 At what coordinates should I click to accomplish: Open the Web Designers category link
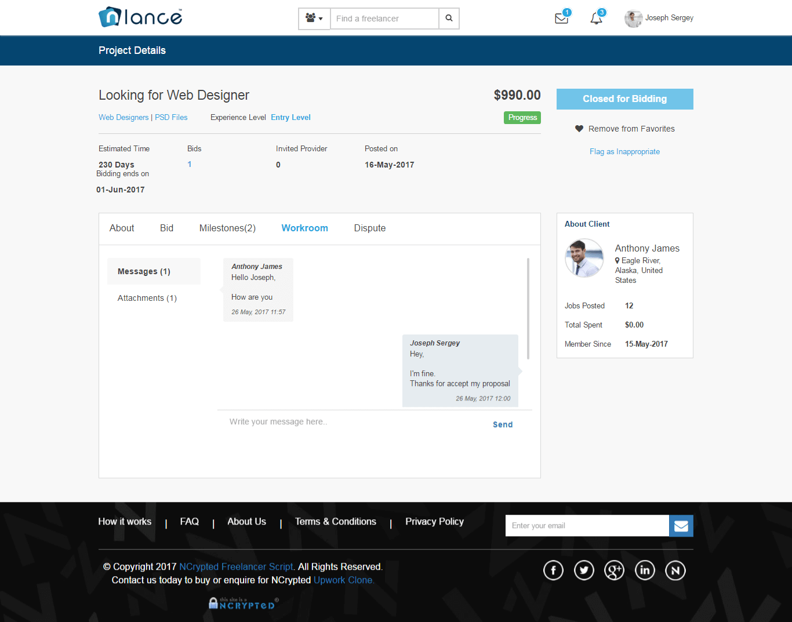pos(123,117)
